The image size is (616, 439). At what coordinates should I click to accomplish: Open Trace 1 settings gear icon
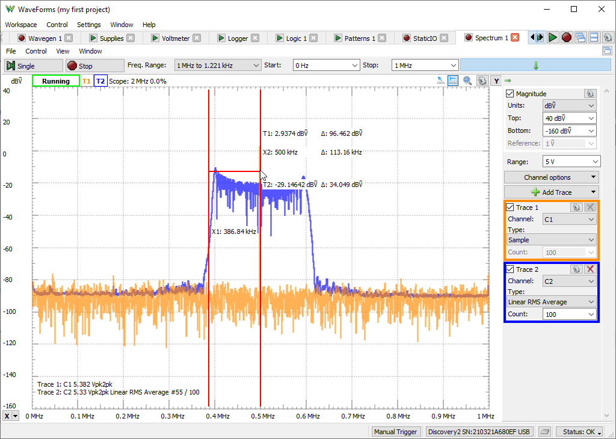tap(576, 207)
